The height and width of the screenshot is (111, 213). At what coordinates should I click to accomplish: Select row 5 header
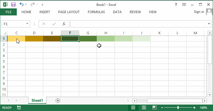4,61
